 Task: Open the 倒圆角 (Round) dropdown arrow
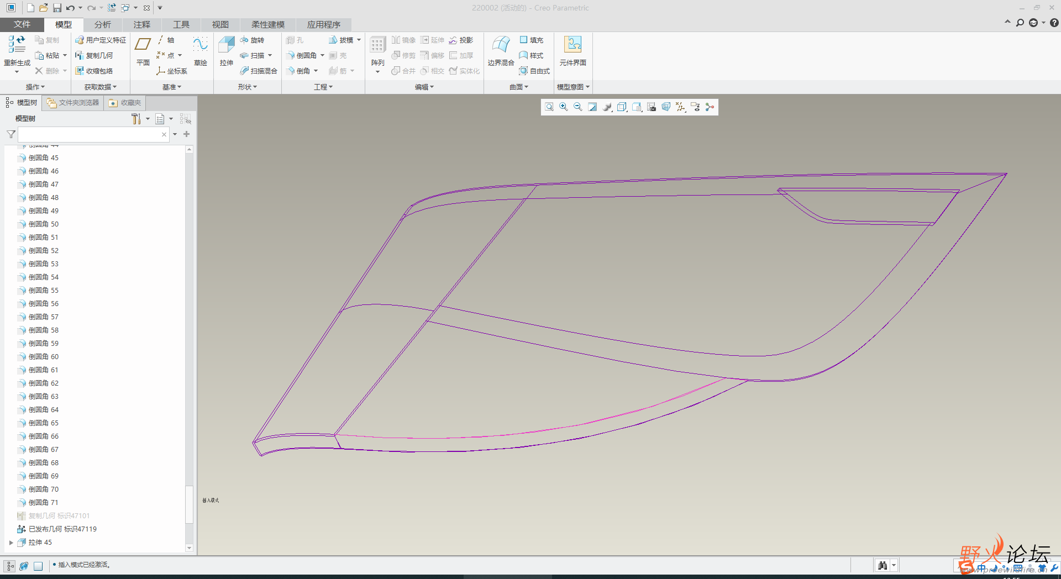(x=322, y=56)
